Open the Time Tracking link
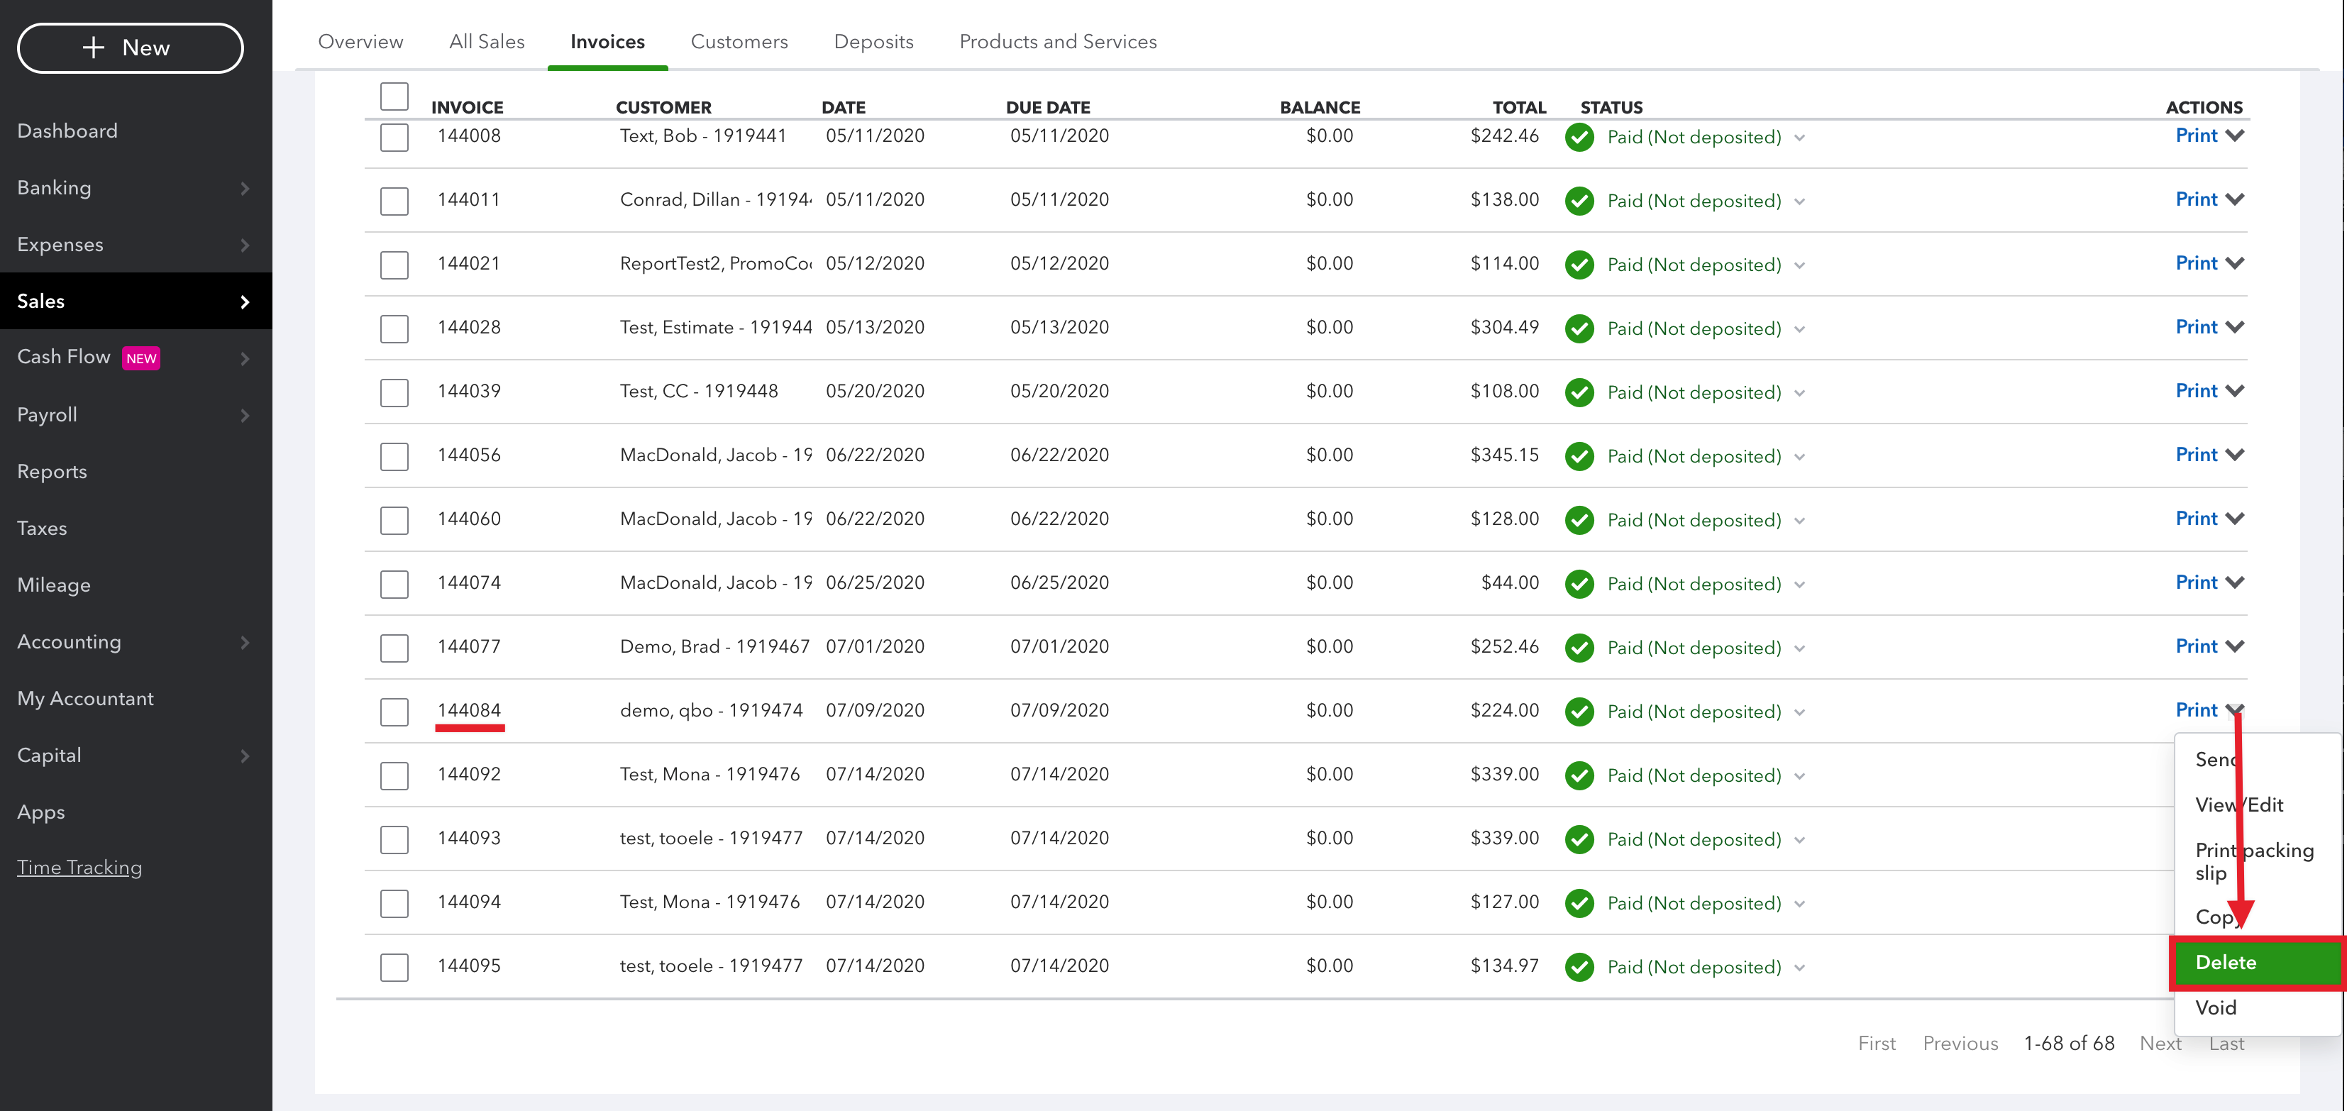Screen dimensions: 2347x1111 tap(79, 868)
